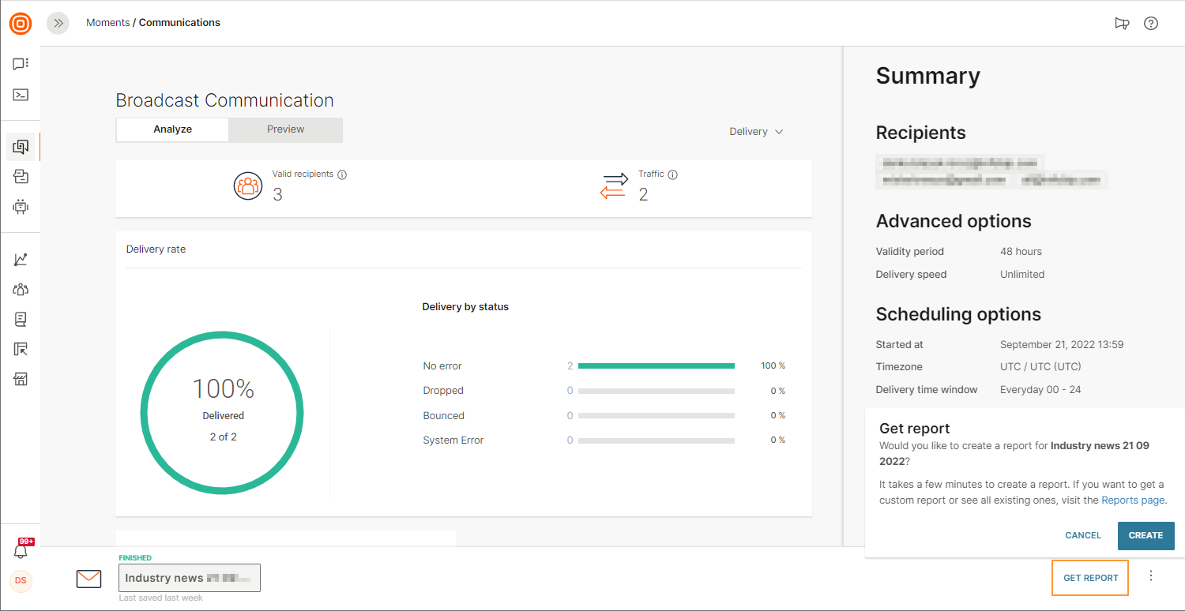Switch to the Preview tab

pos(285,129)
